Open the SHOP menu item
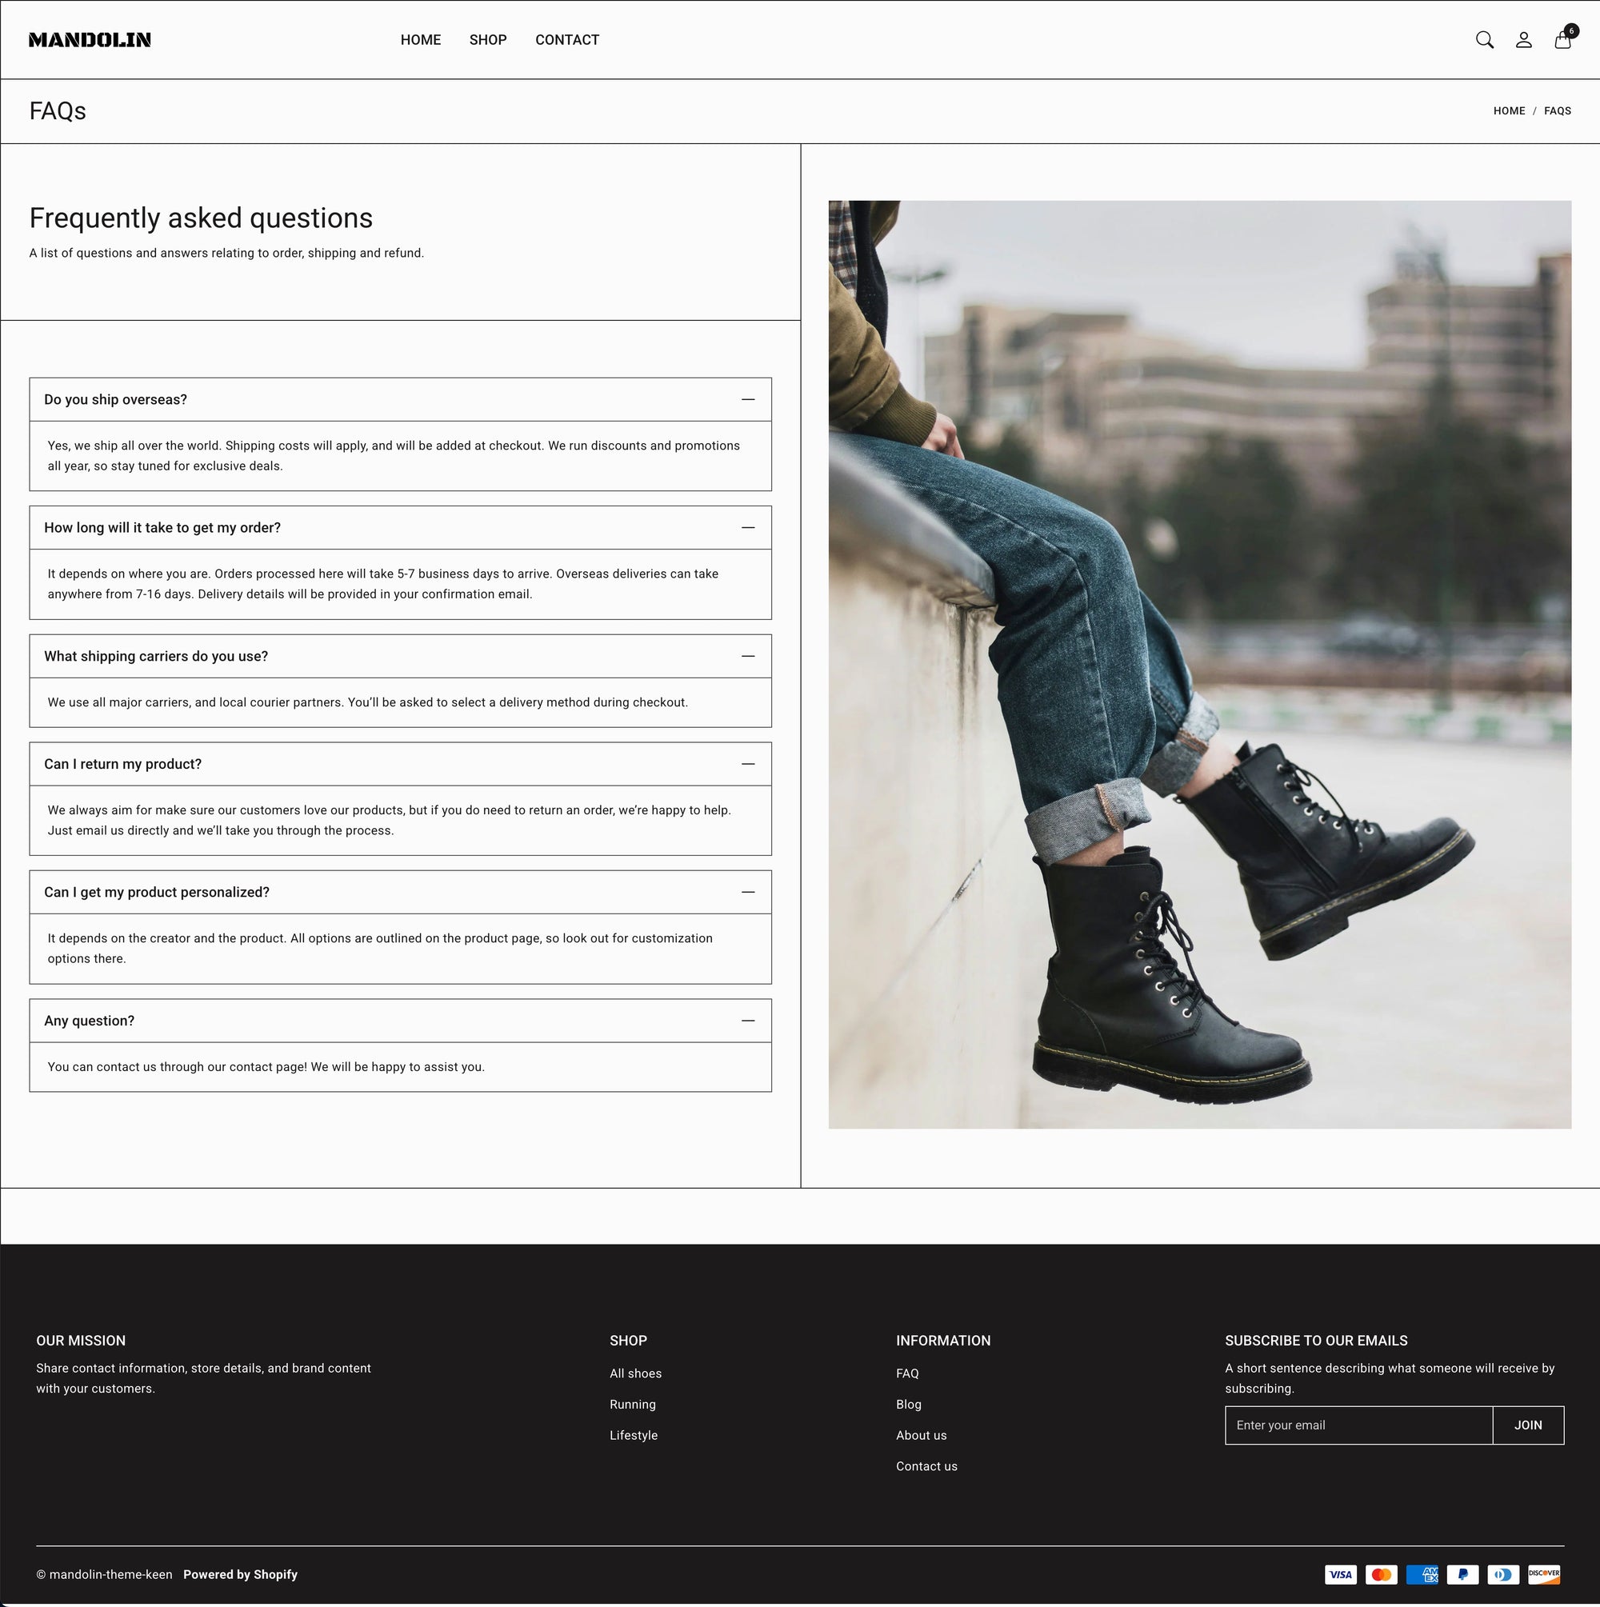The image size is (1600, 1607). [x=487, y=40]
